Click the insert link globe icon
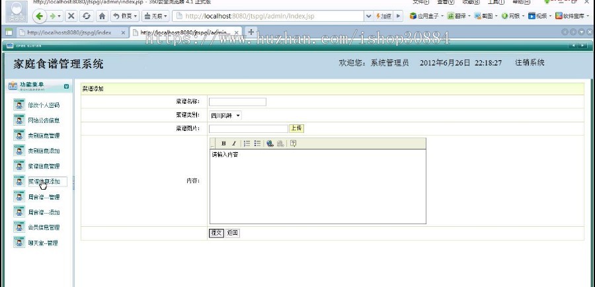595x287 pixels. coord(270,143)
